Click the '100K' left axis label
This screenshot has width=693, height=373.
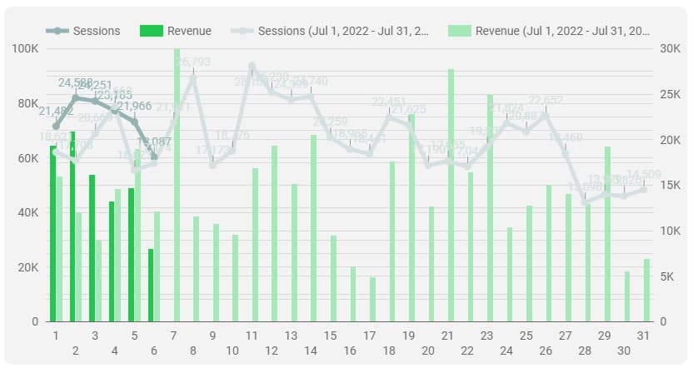pyautogui.click(x=25, y=48)
